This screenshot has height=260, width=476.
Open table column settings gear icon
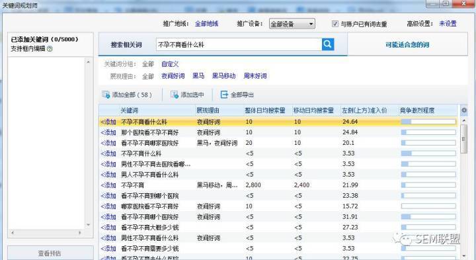coord(464,110)
